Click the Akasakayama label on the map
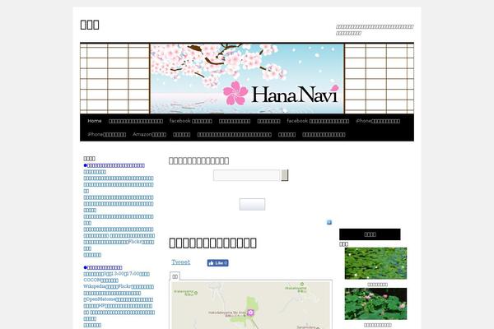This screenshot has width=494, height=329. pos(296,289)
